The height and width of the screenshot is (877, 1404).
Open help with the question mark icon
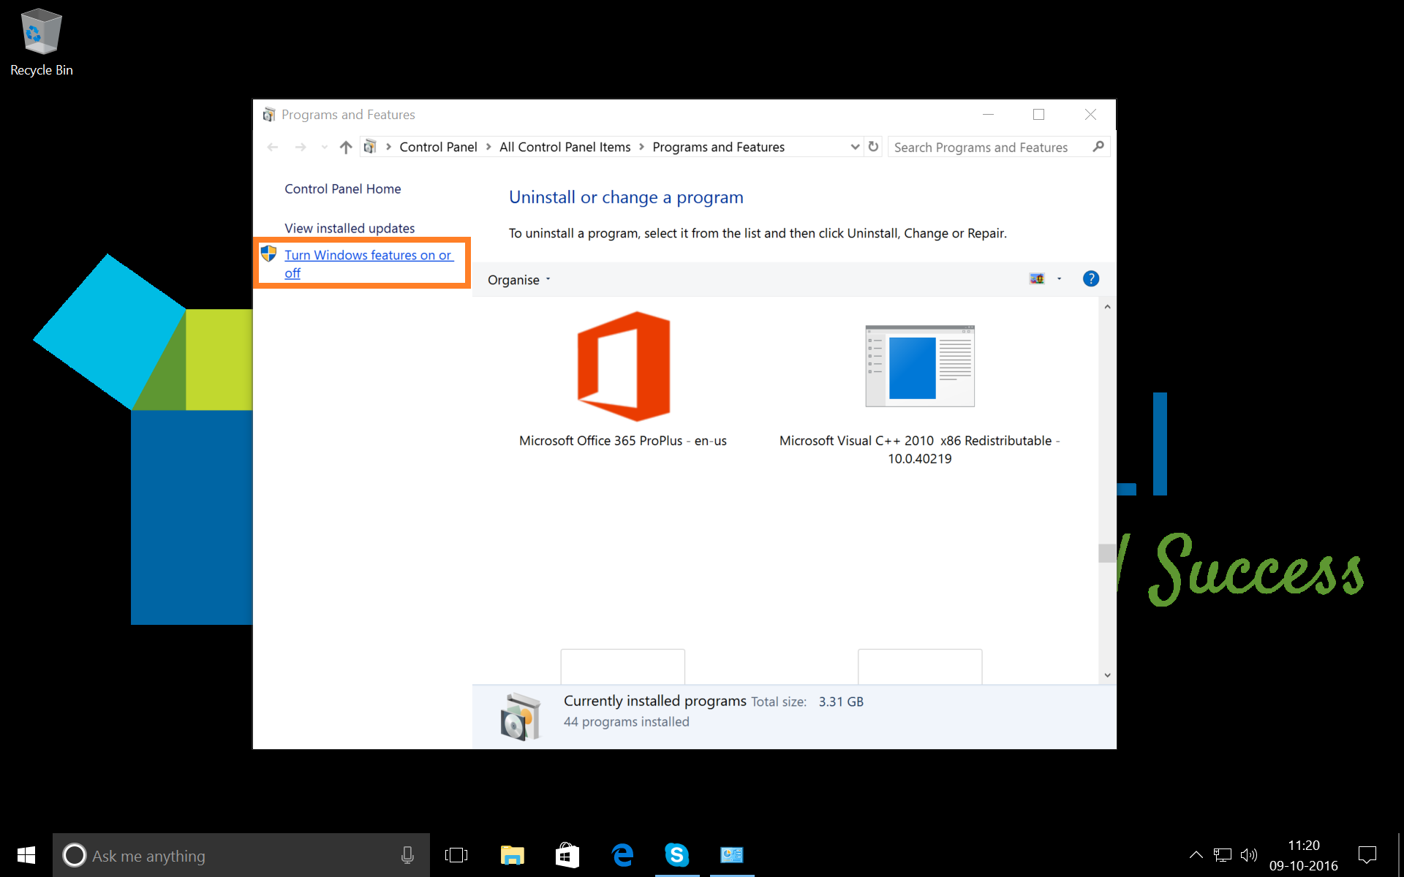1090,278
